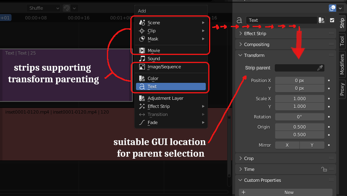Click the Effect Strip sparkle icon
Viewport: 347px width, 196px height.
tap(142, 106)
